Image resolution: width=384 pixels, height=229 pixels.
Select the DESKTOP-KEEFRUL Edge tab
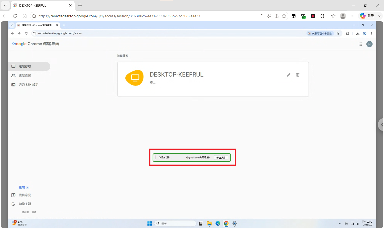point(42,5)
